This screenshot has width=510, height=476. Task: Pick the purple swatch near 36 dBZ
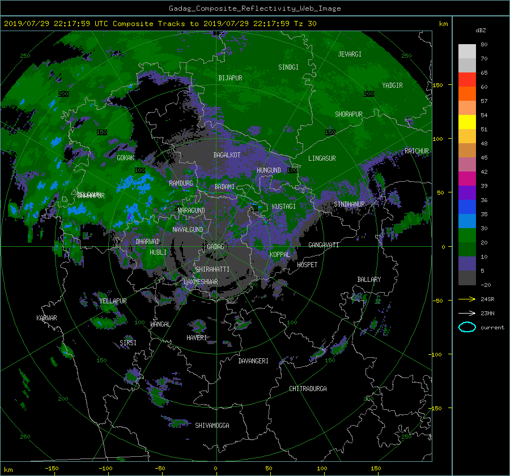pyautogui.click(x=467, y=192)
